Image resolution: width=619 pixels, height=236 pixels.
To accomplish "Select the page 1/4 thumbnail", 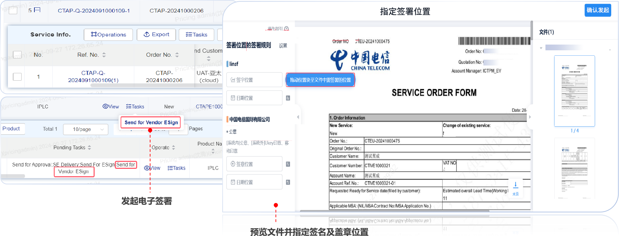I will coord(574,91).
